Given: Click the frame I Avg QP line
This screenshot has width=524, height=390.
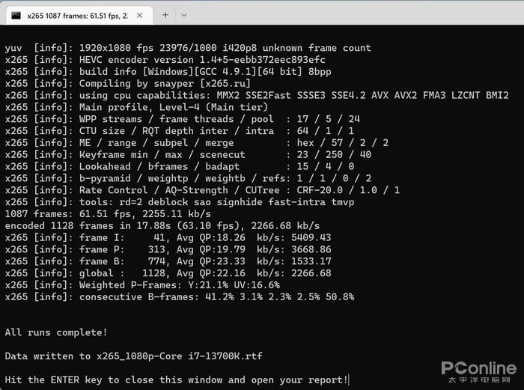Looking at the screenshot, I should pos(168,237).
